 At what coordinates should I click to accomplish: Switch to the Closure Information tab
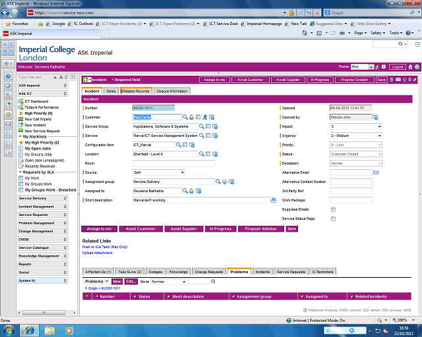click(171, 91)
